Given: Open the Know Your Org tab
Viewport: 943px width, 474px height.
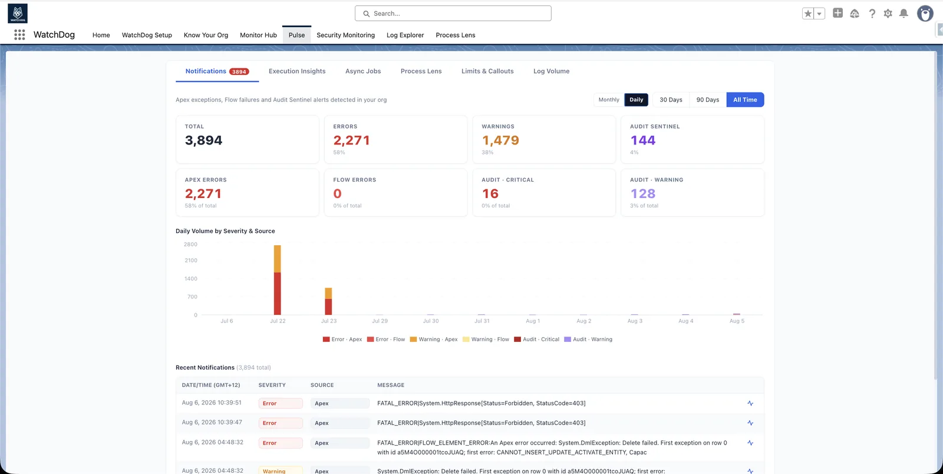Looking at the screenshot, I should click(x=206, y=35).
